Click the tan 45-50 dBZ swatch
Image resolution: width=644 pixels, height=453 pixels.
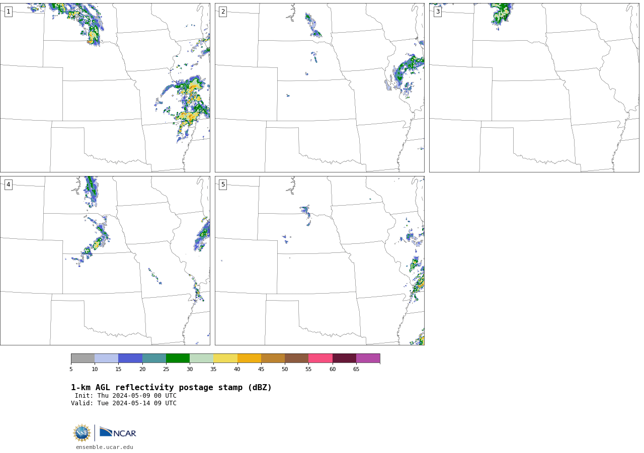273,358
